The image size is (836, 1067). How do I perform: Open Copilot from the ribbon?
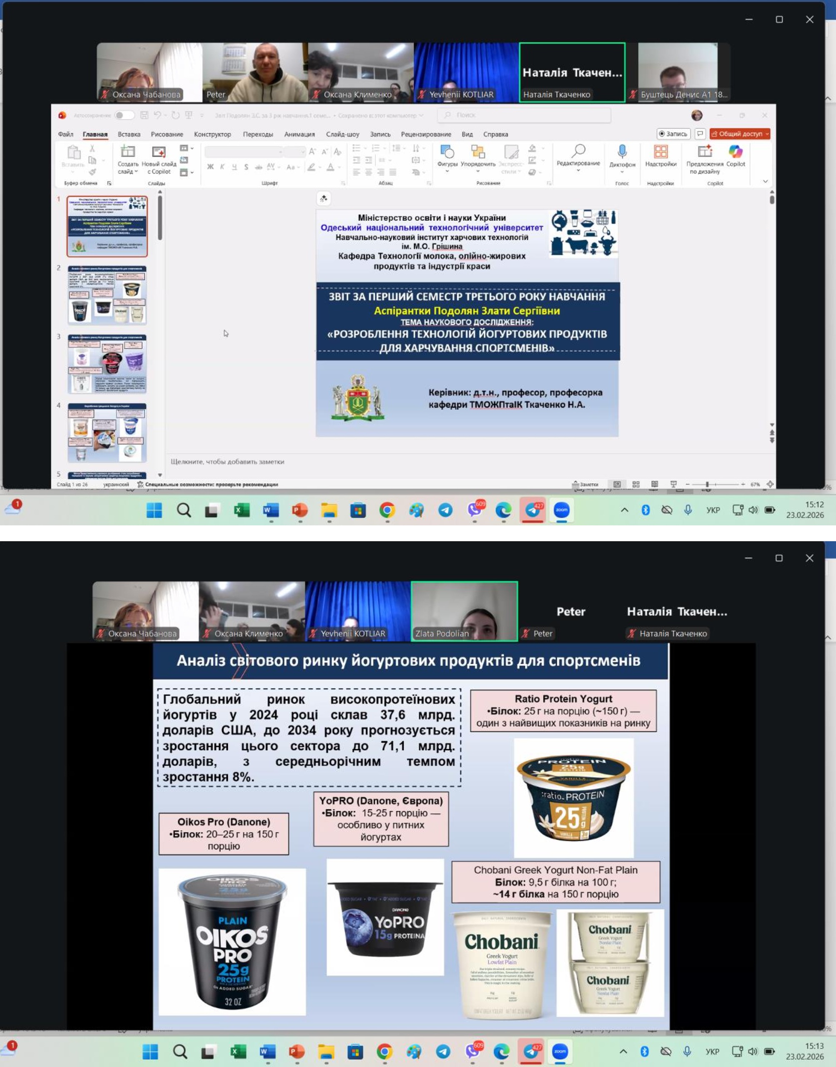[735, 152]
